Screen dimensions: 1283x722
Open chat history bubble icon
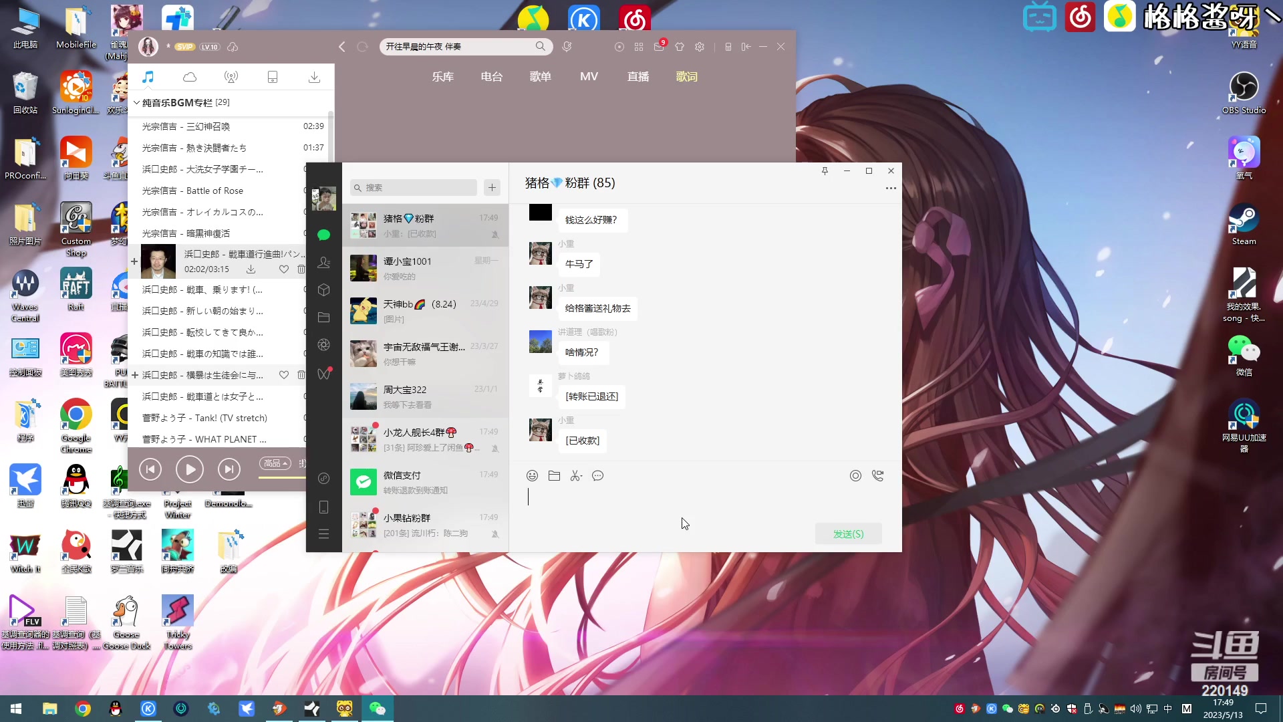[x=598, y=476]
